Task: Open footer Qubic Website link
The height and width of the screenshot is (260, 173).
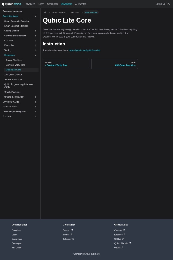Action: click(x=123, y=244)
